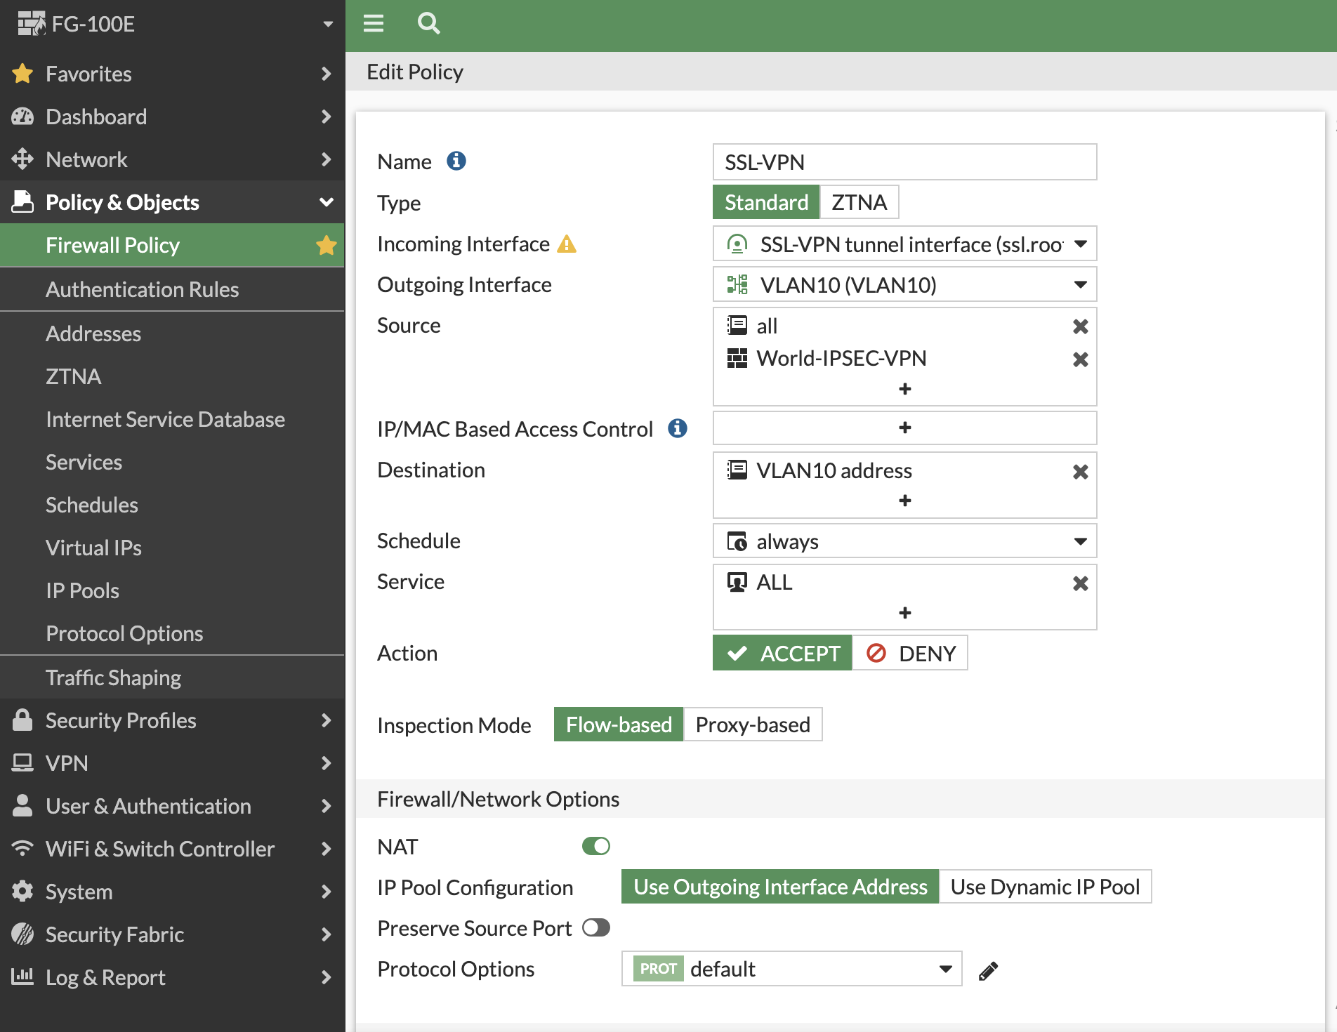Disable the NAT toggle

point(595,847)
